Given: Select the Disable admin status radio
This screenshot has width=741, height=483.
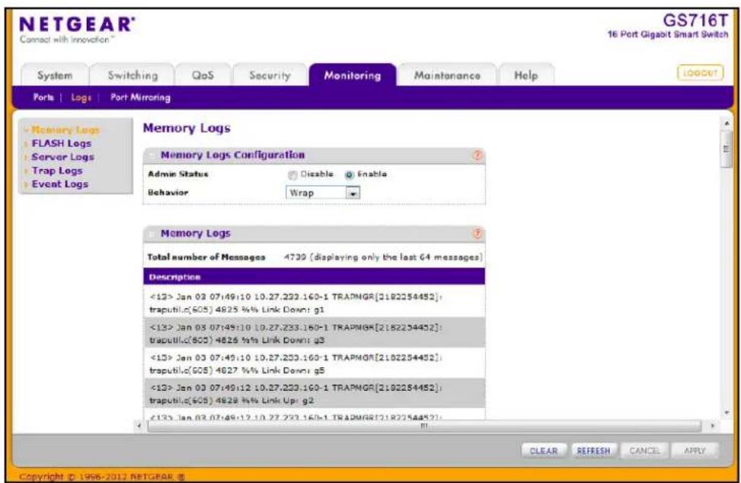Looking at the screenshot, I should [x=292, y=175].
